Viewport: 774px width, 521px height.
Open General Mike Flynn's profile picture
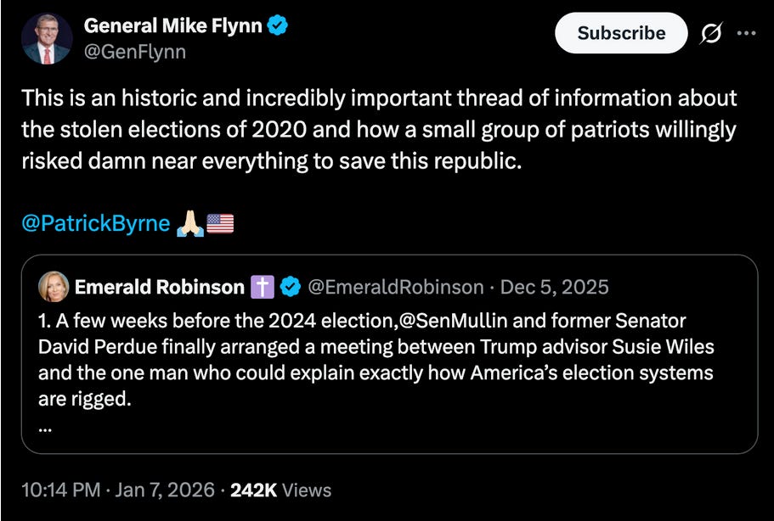pos(44,34)
